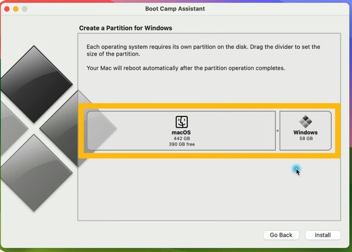The width and height of the screenshot is (352, 252).
Task: Click the Windows partition name label
Action: 305,132
